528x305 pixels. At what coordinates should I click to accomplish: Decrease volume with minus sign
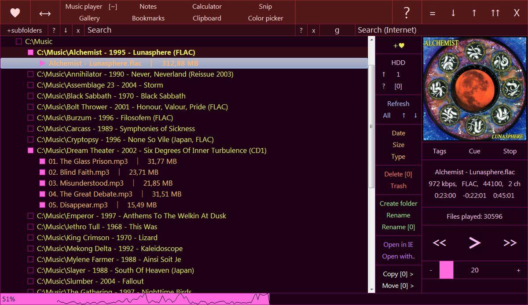431,270
